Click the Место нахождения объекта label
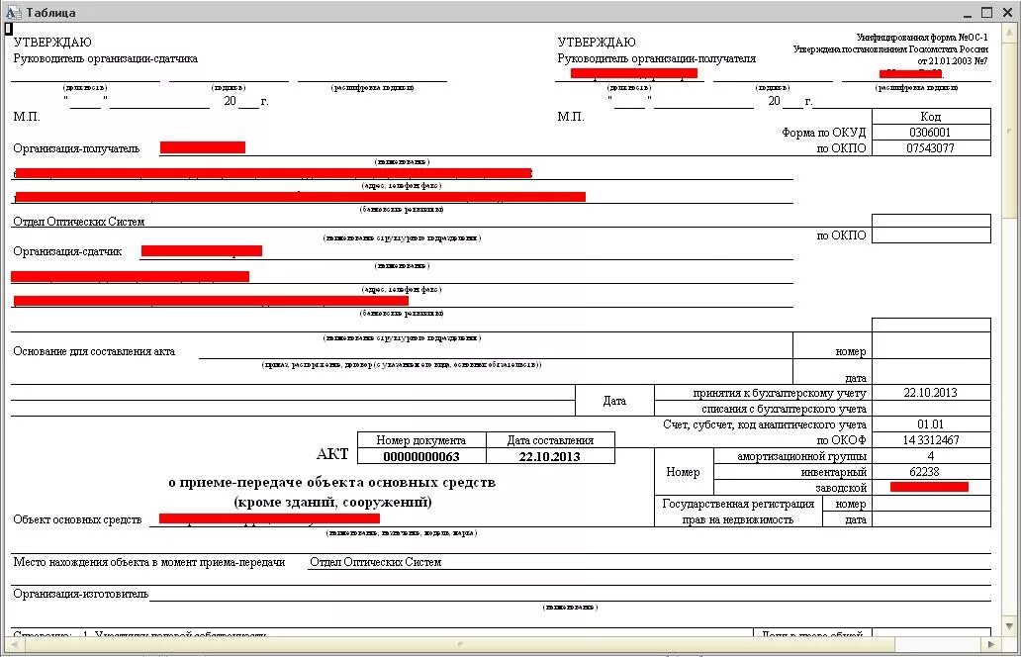 tap(149, 562)
